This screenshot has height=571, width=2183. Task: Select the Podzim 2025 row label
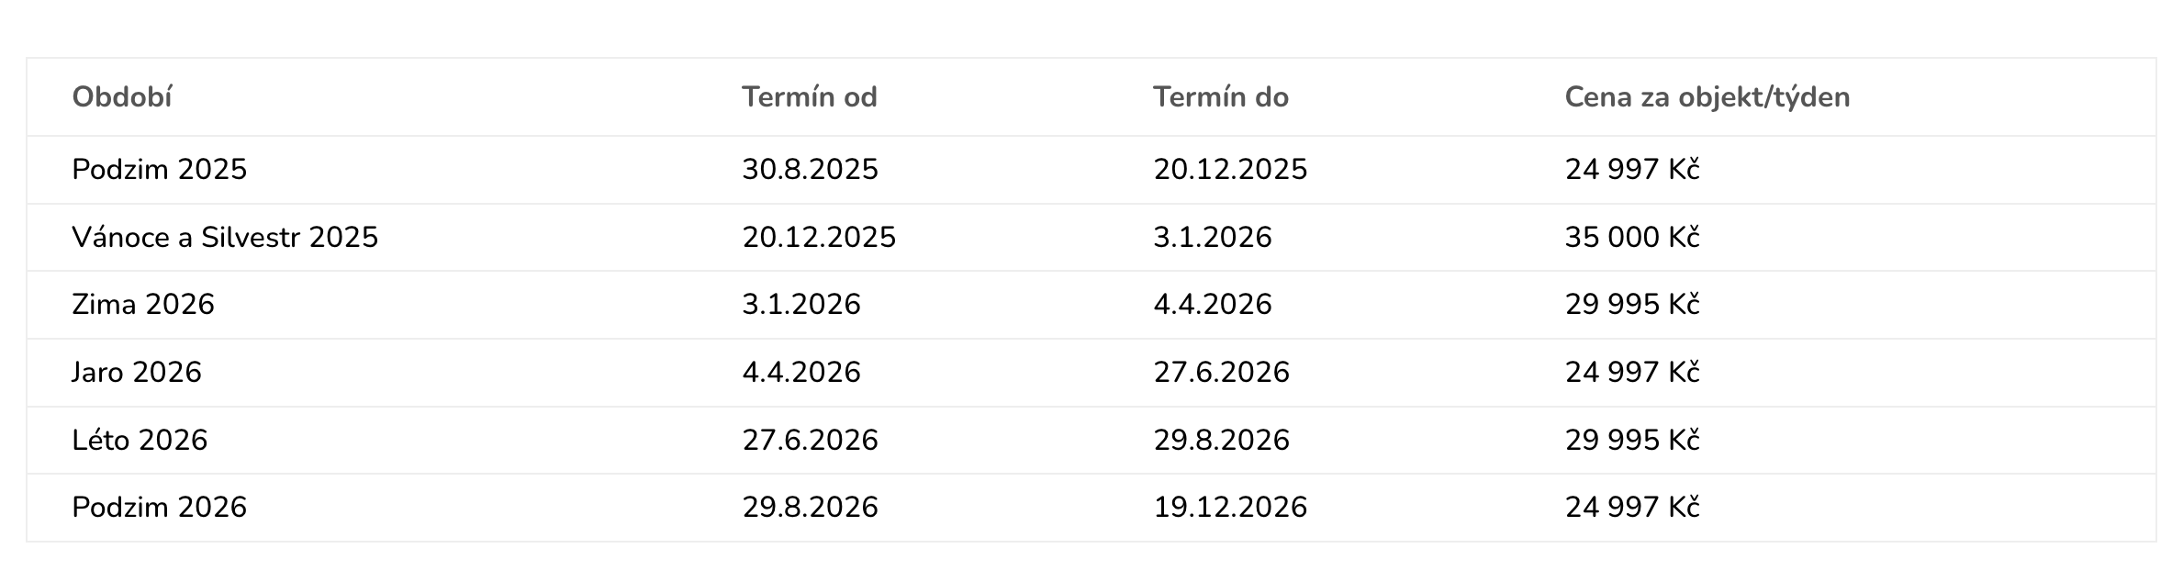[x=159, y=170]
